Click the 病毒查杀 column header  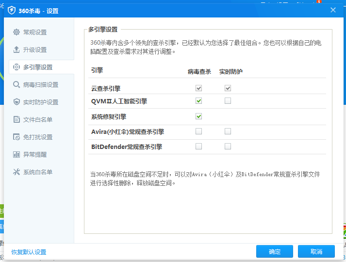[x=199, y=71]
